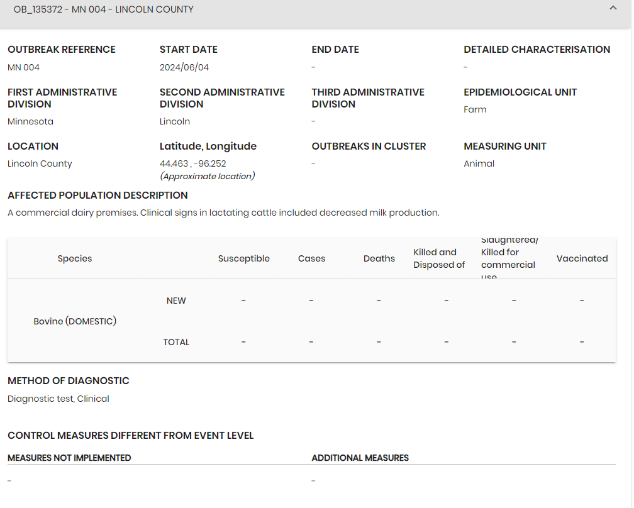Click the Deaths column header
Image resolution: width=634 pixels, height=508 pixels.
pos(379,258)
